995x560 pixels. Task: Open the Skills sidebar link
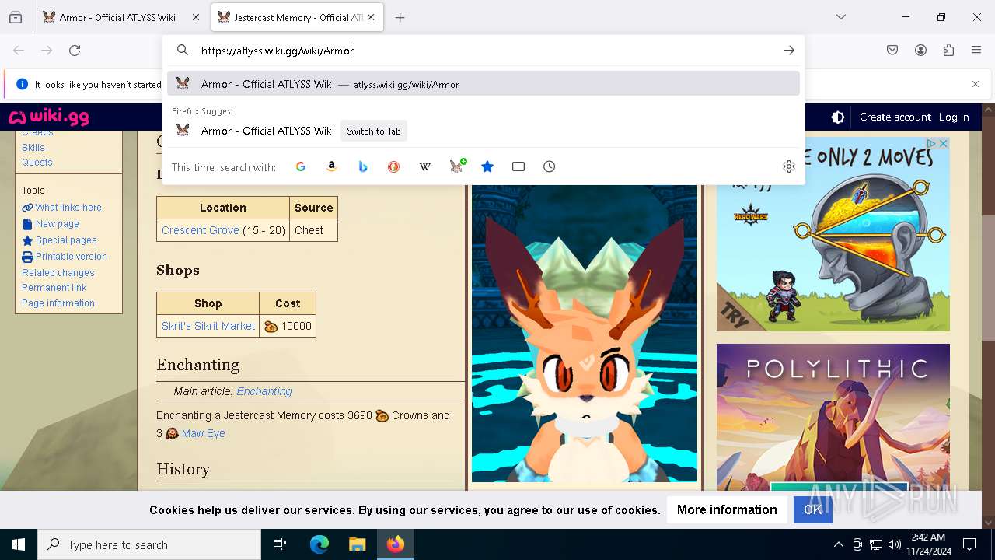(x=33, y=148)
